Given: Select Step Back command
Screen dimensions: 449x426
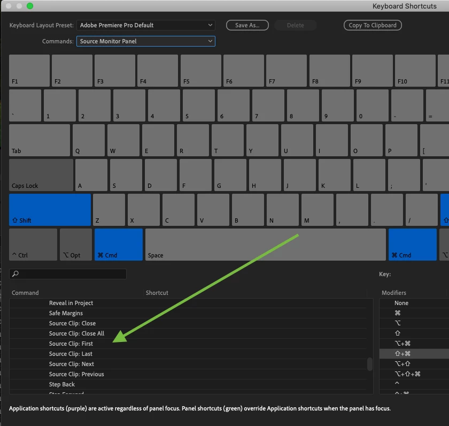Looking at the screenshot, I should (x=188, y=384).
